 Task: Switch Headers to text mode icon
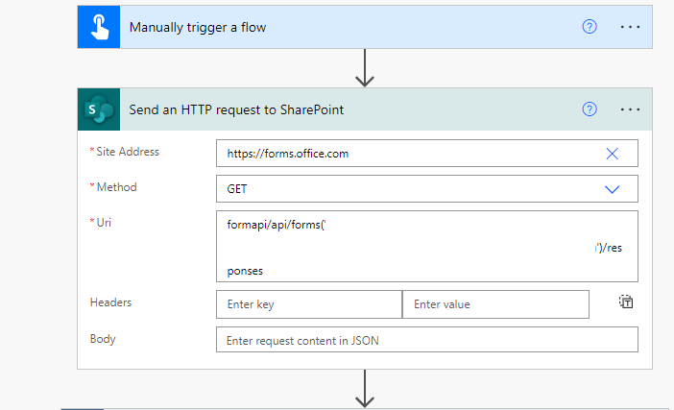[626, 302]
